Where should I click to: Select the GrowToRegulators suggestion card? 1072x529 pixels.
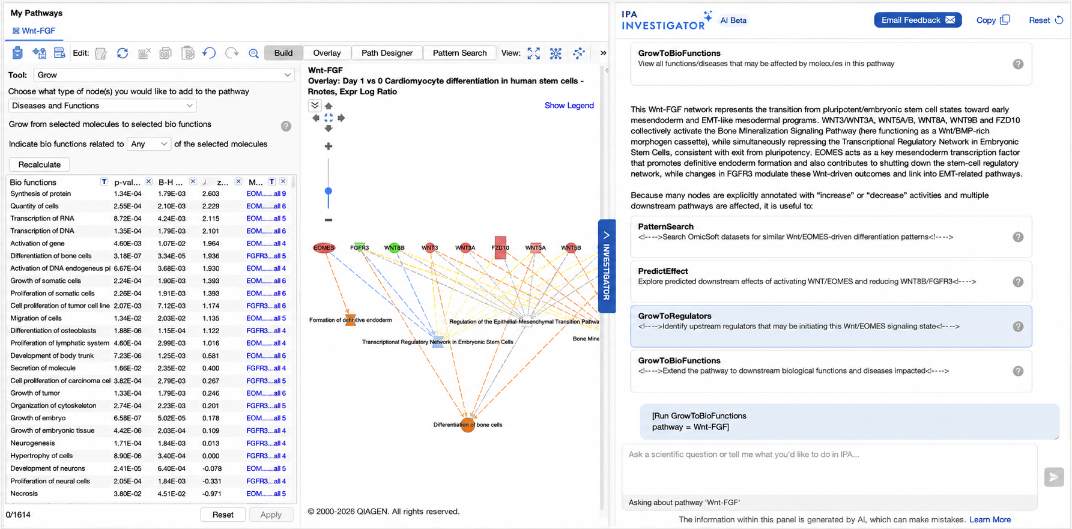[831, 327]
